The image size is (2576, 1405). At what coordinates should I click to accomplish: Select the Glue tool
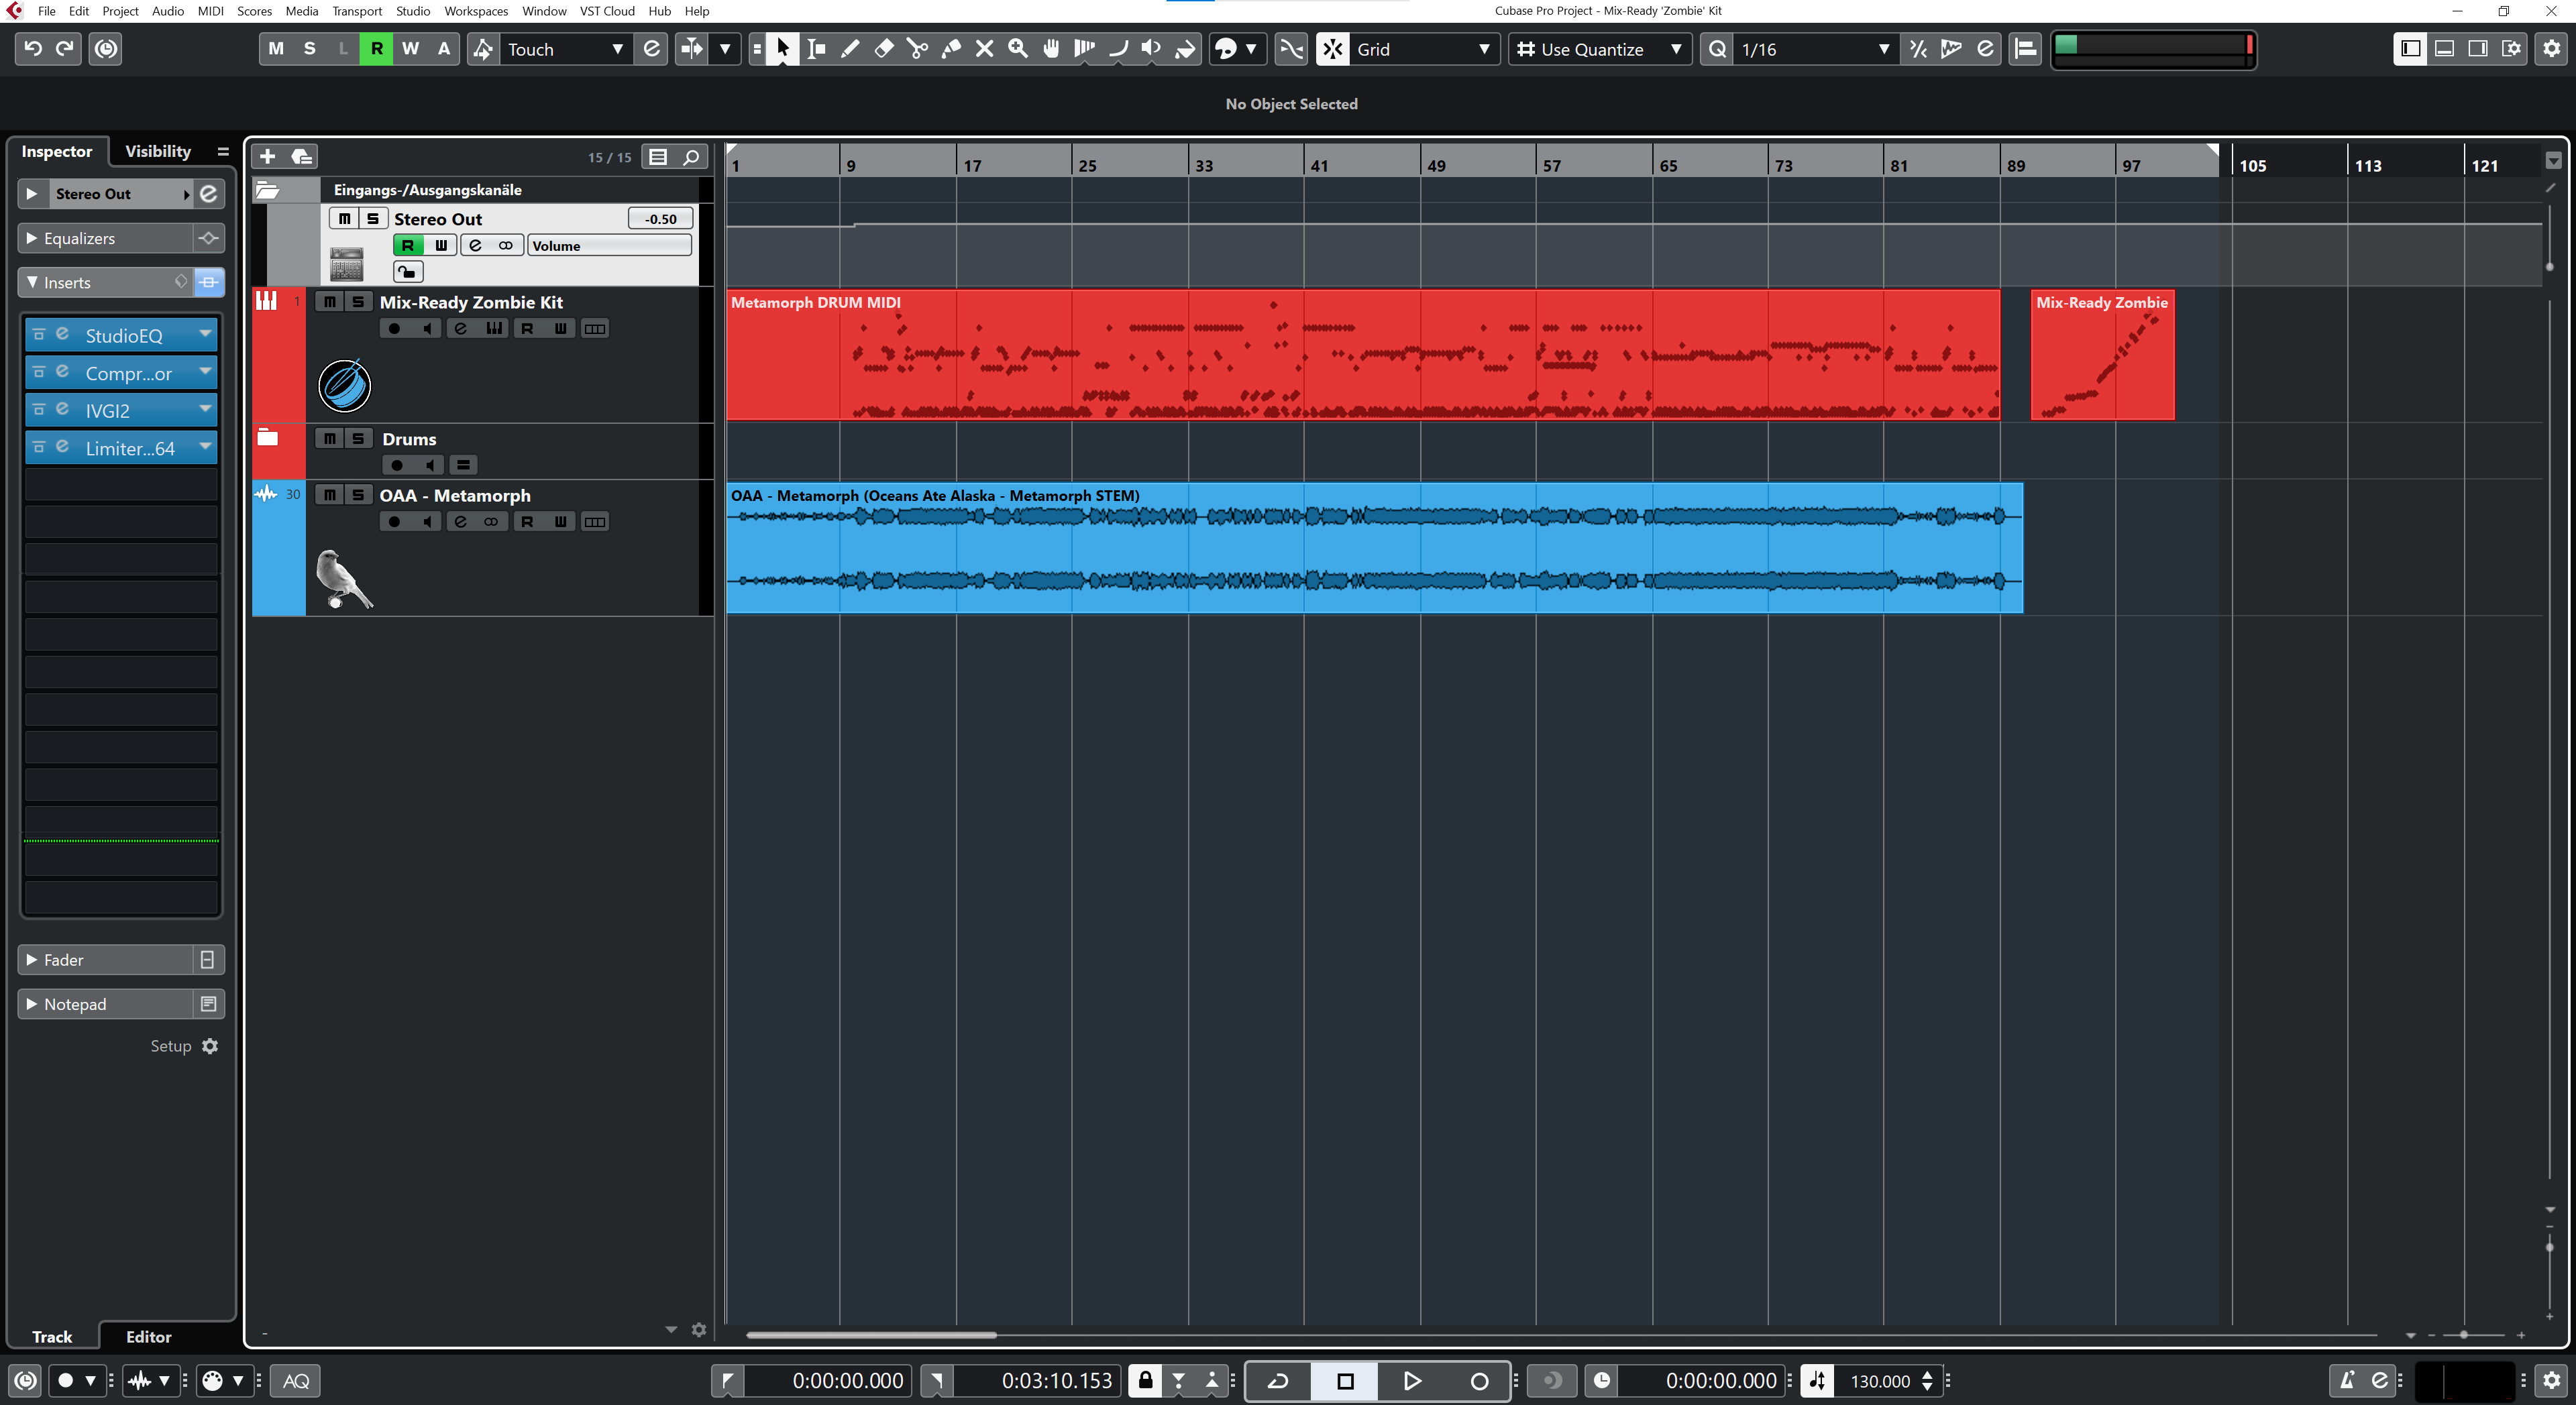tap(951, 49)
